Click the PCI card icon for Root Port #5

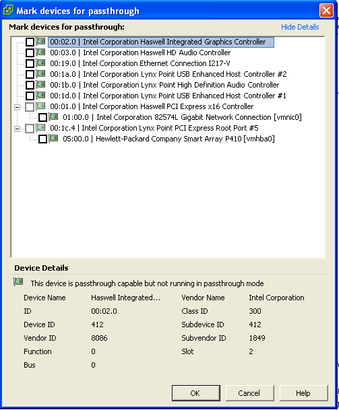click(x=41, y=127)
